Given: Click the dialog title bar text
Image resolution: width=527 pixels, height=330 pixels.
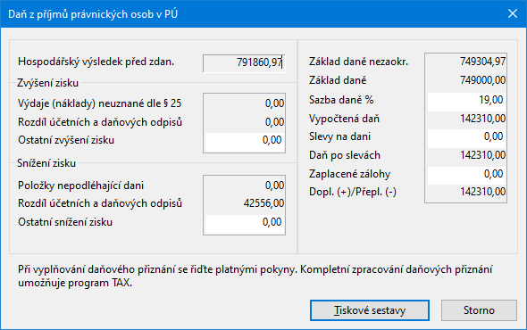Looking at the screenshot, I should click(93, 14).
